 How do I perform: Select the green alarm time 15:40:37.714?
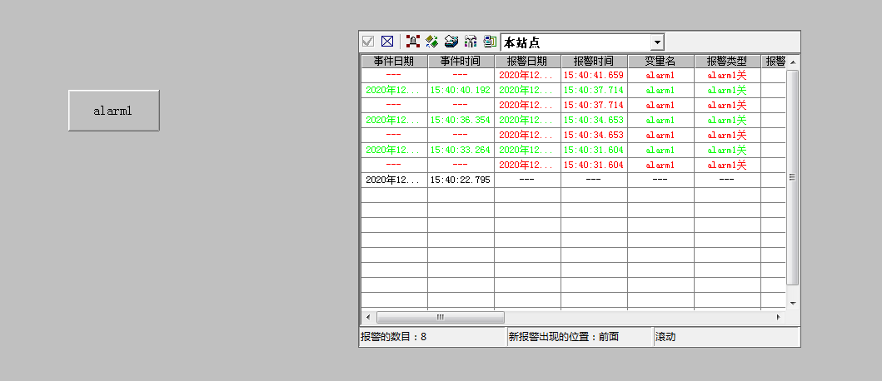click(x=594, y=90)
